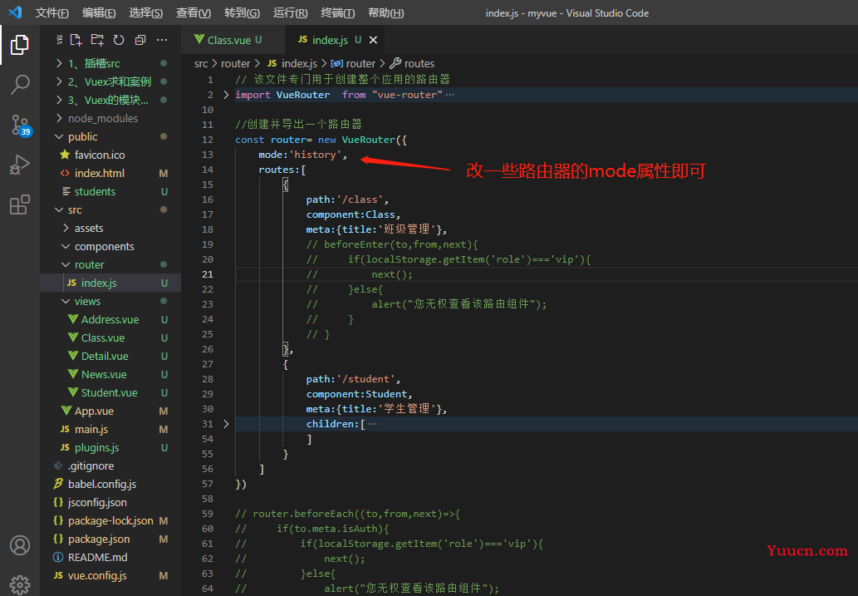Open favicon.ico in explorer
Screen dimensions: 858x596
tap(110, 155)
